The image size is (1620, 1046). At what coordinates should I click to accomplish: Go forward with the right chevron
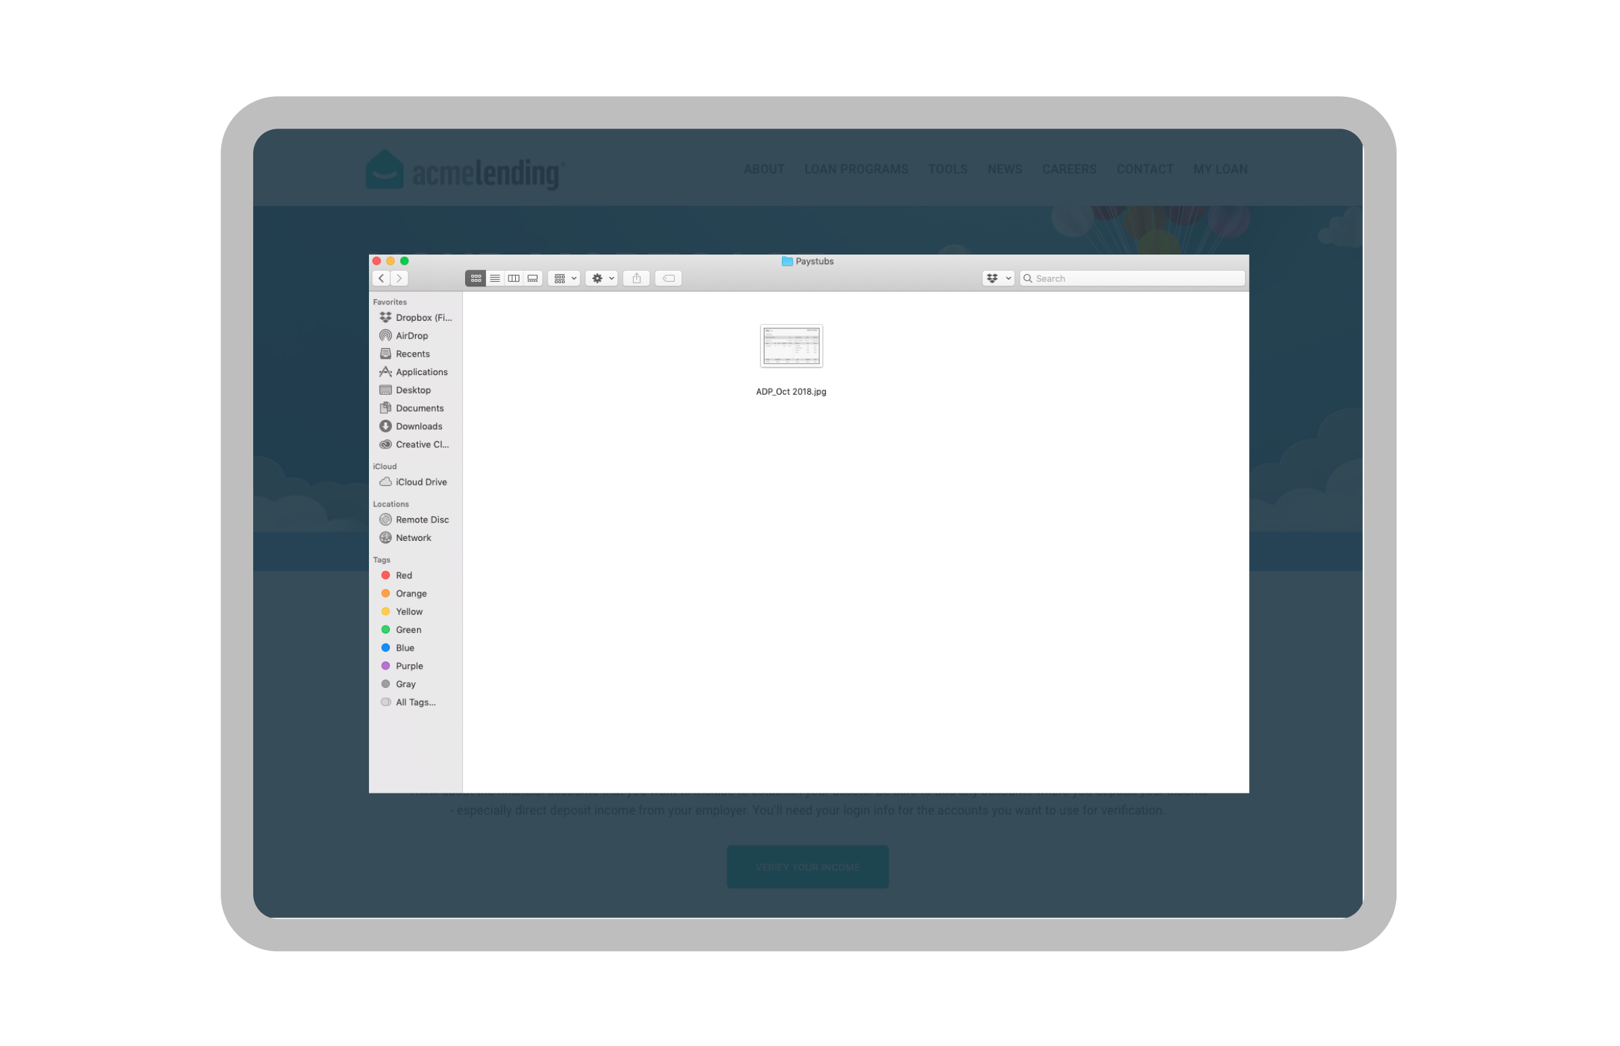point(400,278)
